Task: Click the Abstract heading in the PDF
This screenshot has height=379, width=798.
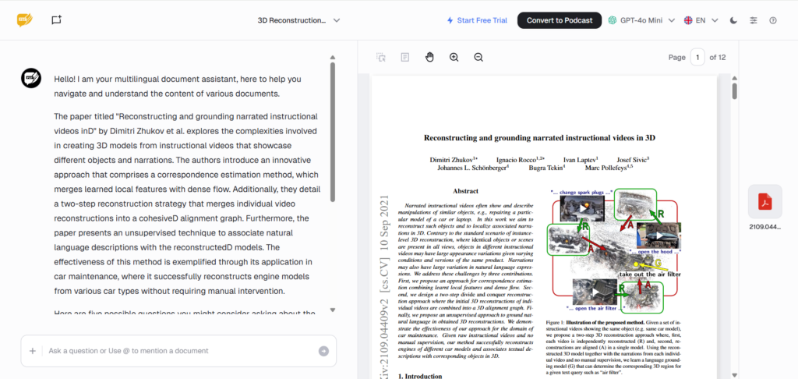Action: (465, 191)
